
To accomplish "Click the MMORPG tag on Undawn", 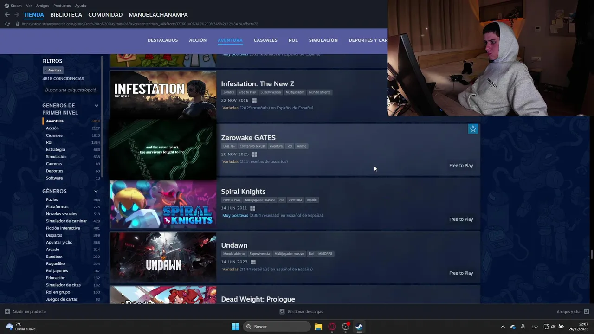I will coord(325,254).
